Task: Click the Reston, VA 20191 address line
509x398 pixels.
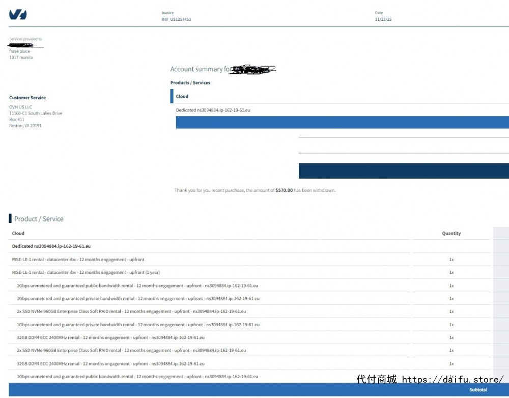Action: click(x=25, y=126)
